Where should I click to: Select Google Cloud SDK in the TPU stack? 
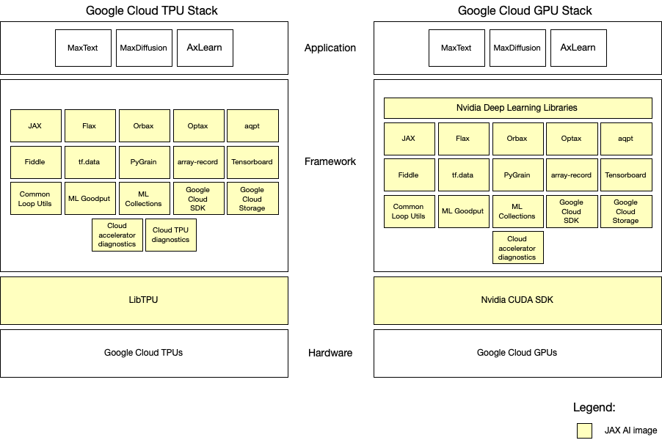tap(198, 198)
